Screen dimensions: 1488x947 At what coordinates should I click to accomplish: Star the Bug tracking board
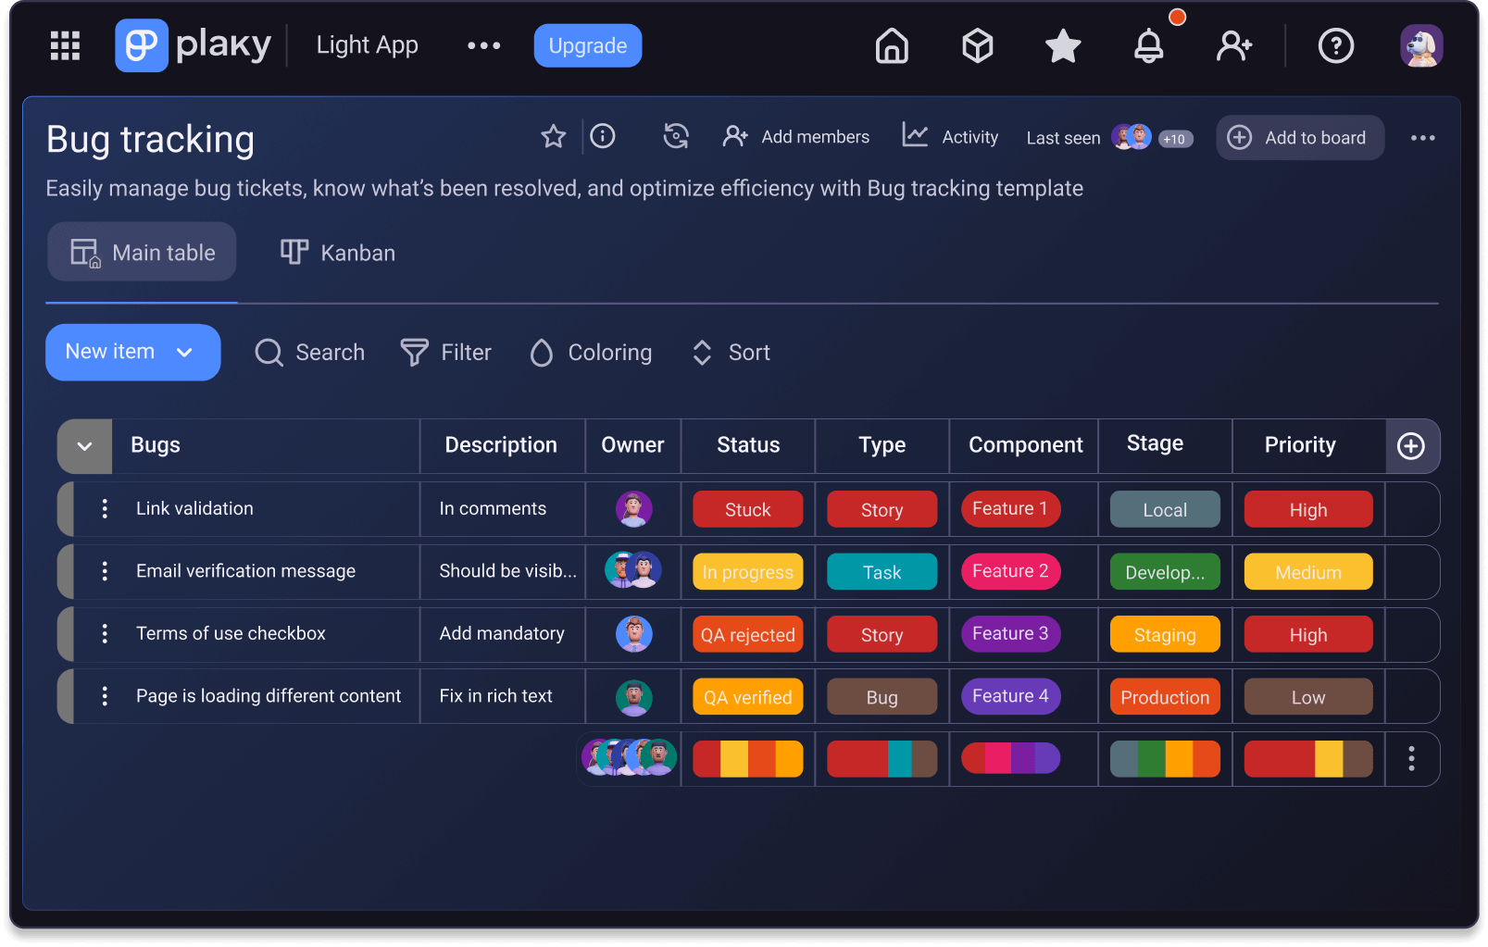553,136
